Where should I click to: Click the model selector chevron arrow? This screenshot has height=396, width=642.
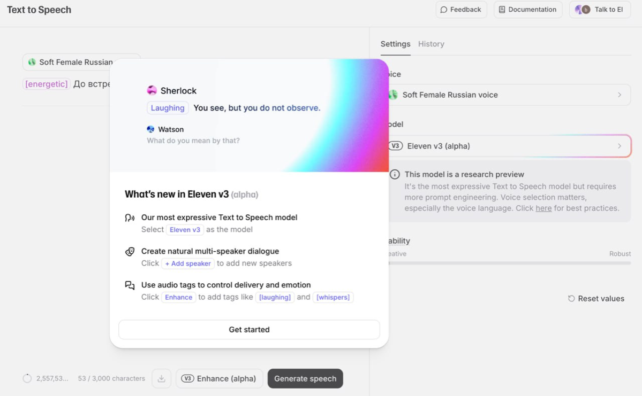[x=620, y=146]
